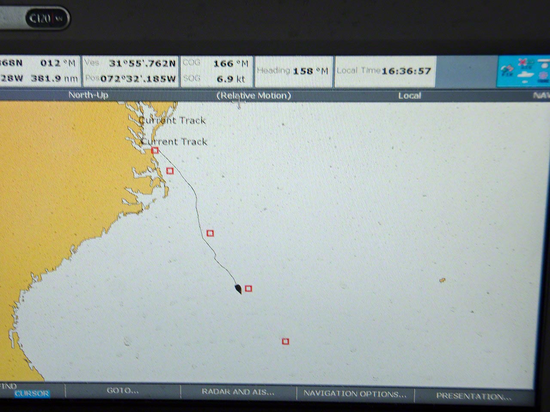Open the GOTO... softkey menu

point(123,391)
